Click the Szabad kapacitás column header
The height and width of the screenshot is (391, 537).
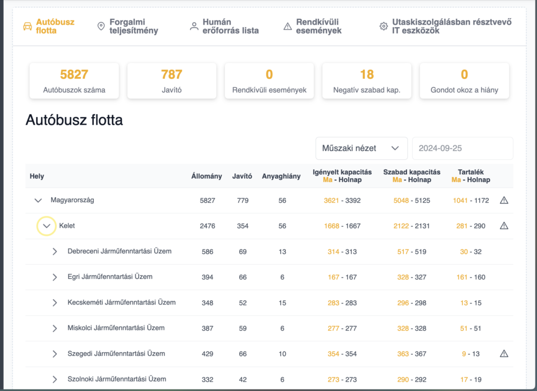(x=412, y=176)
